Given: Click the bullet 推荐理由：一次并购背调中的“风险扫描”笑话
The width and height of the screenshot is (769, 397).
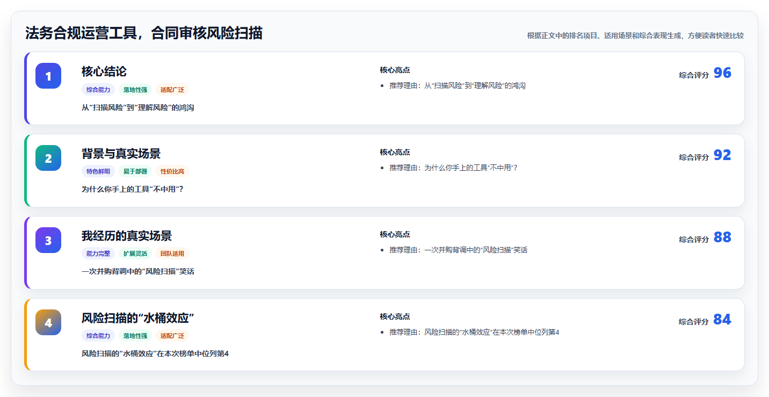Looking at the screenshot, I should 459,250.
